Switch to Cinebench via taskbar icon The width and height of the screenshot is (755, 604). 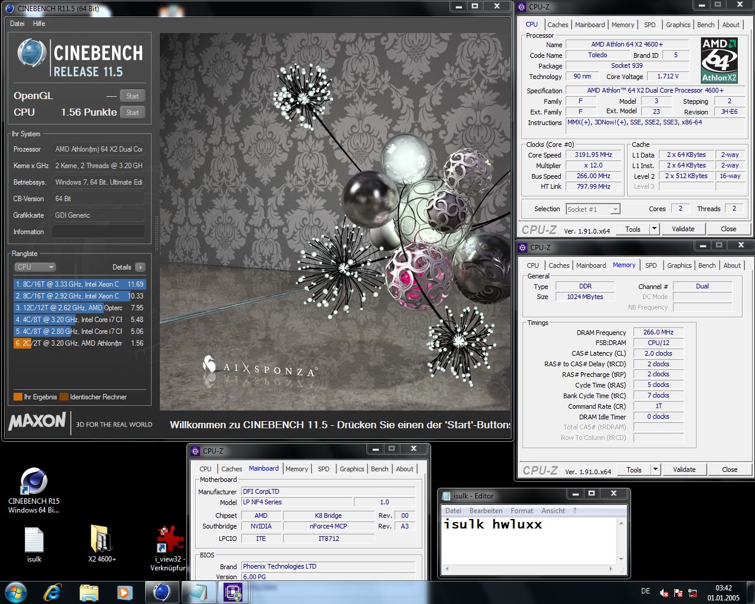(162, 592)
